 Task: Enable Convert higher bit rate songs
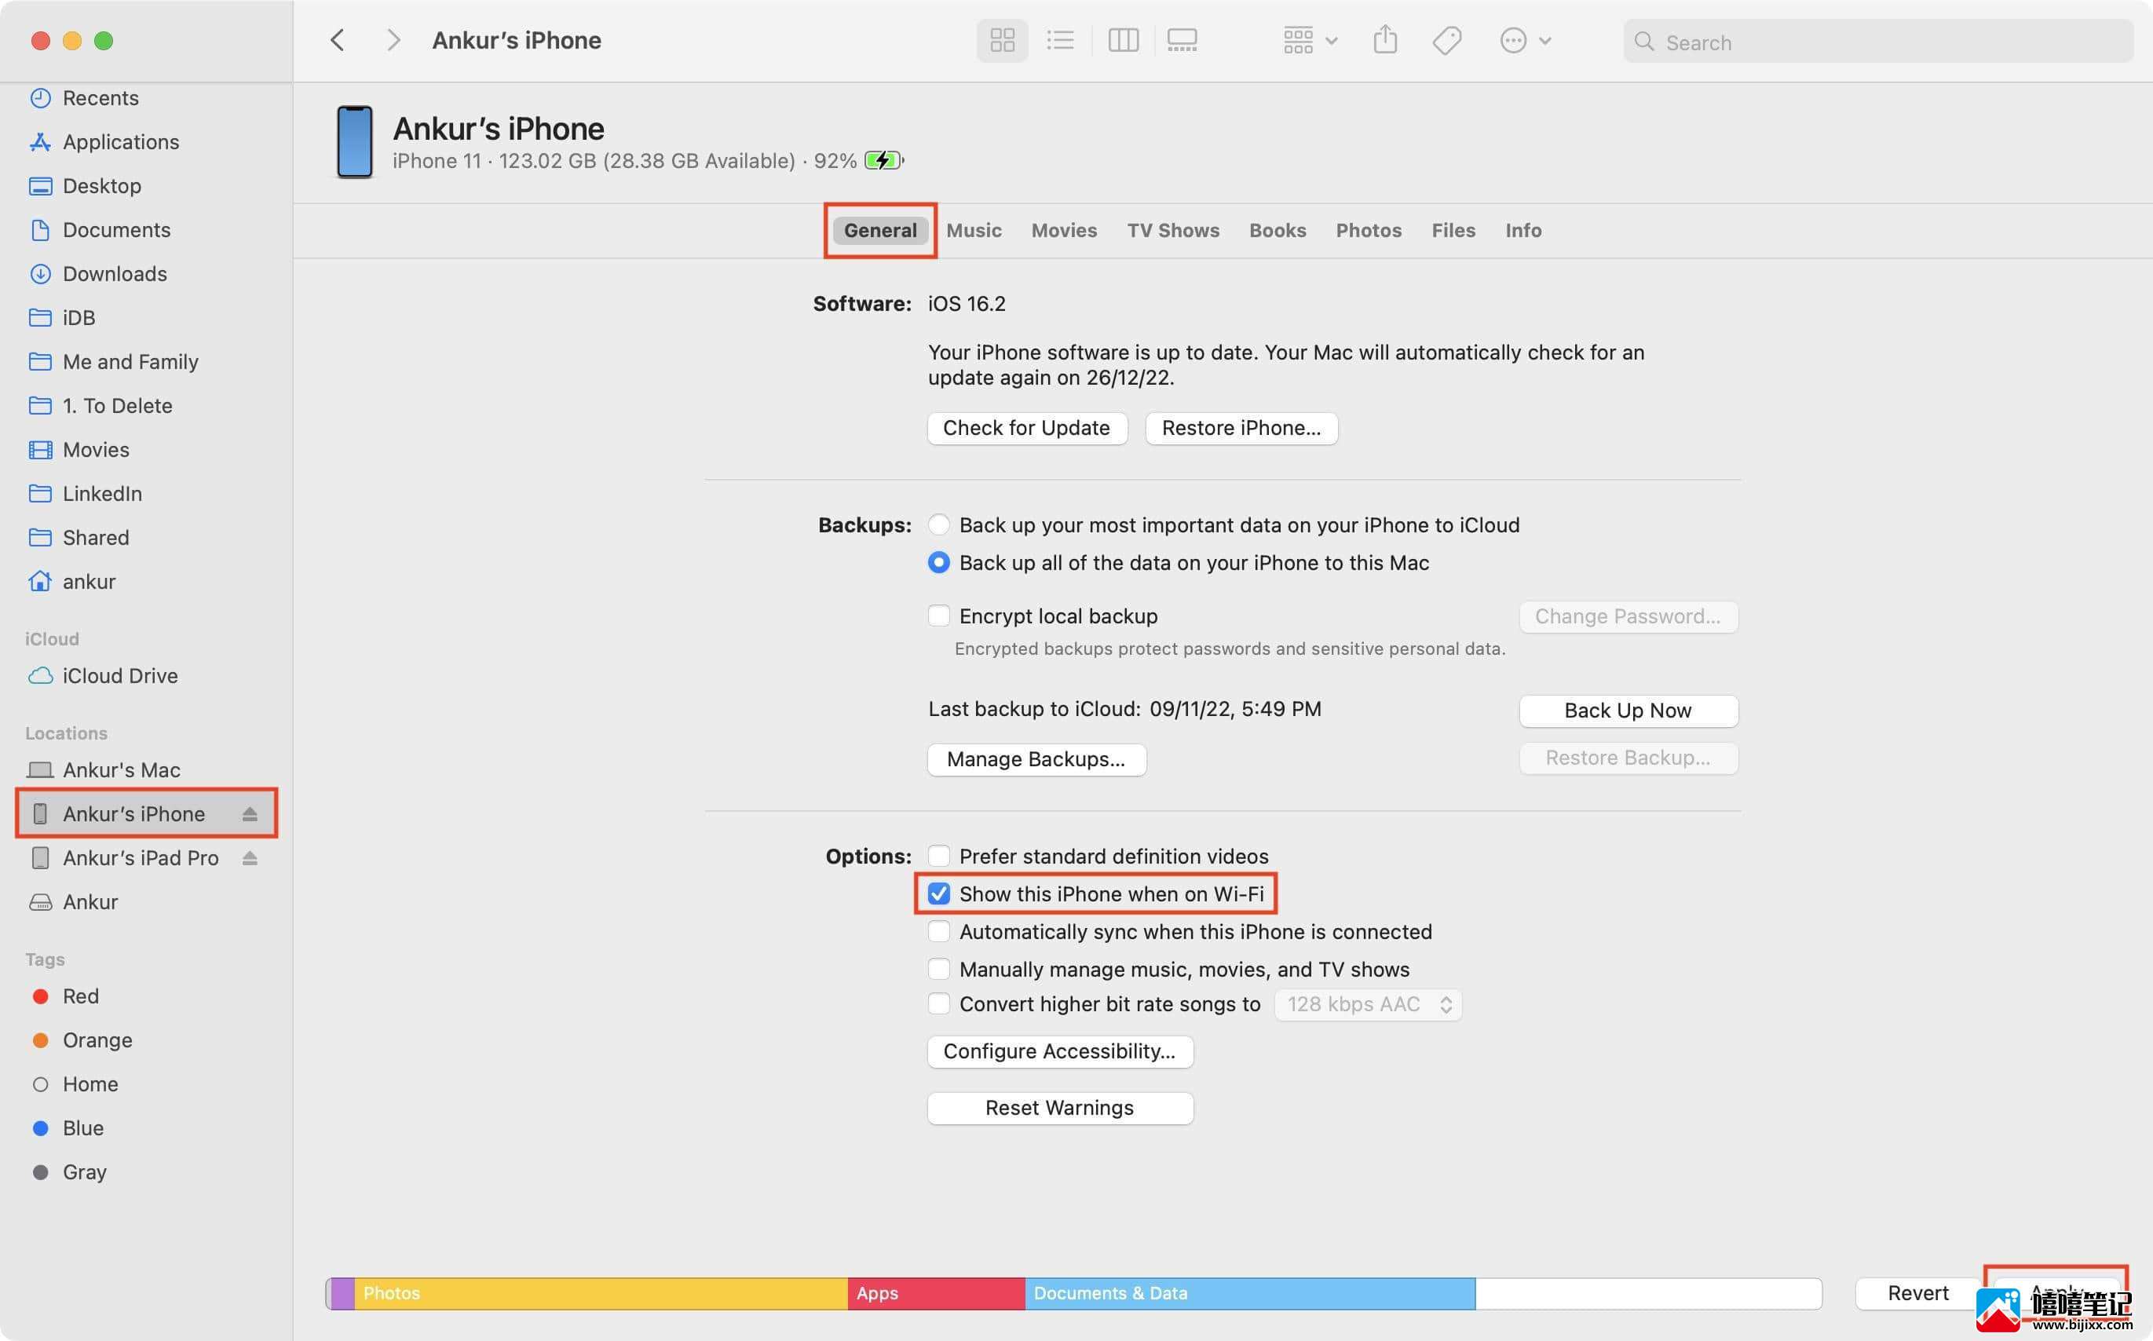click(938, 1004)
